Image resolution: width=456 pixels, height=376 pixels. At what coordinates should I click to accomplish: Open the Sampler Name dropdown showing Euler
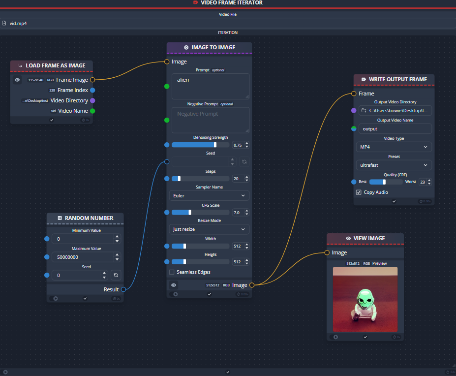(210, 195)
